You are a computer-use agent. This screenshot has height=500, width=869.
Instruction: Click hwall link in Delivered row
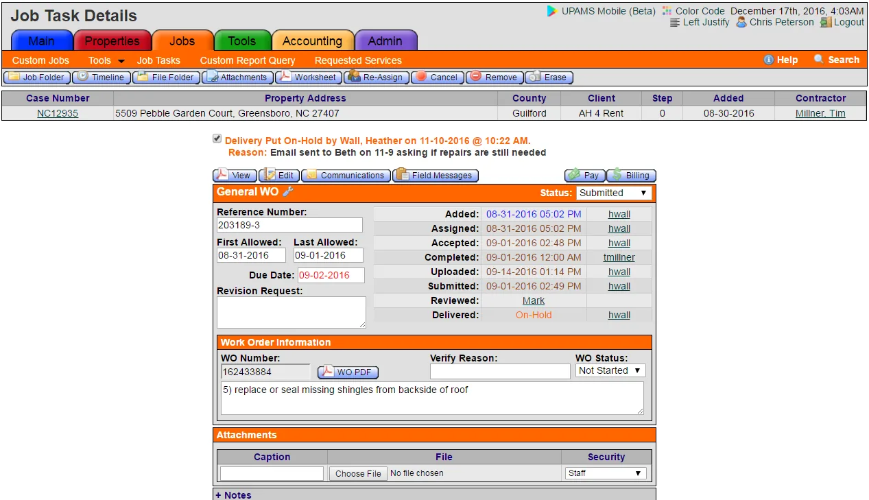point(619,315)
